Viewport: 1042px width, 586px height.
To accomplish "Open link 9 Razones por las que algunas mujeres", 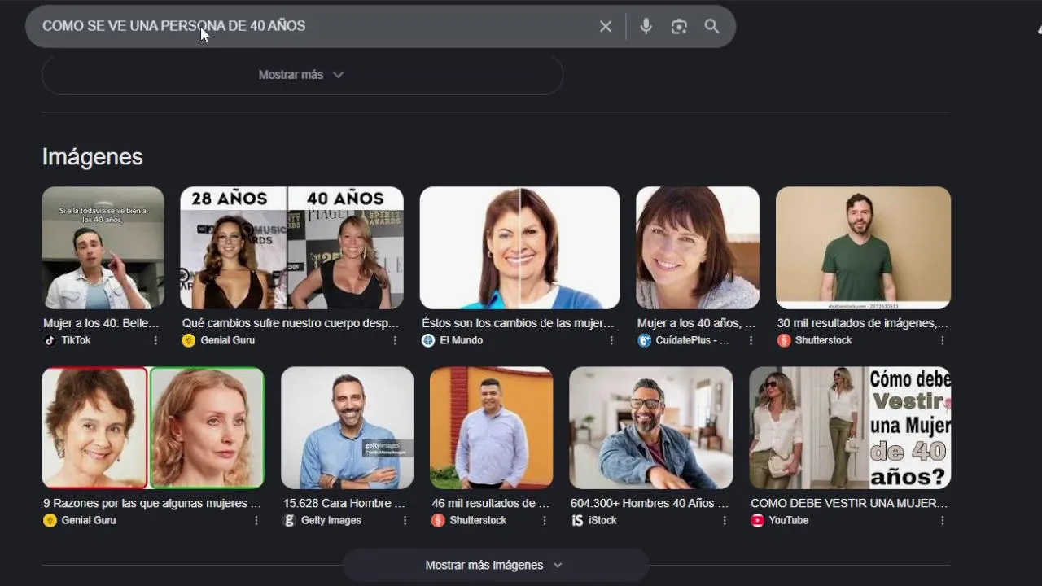I will [152, 503].
